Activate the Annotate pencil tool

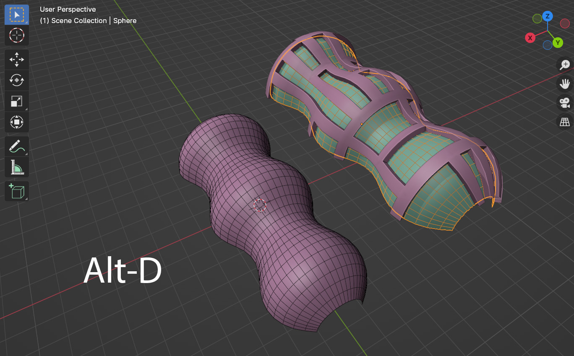pyautogui.click(x=17, y=146)
